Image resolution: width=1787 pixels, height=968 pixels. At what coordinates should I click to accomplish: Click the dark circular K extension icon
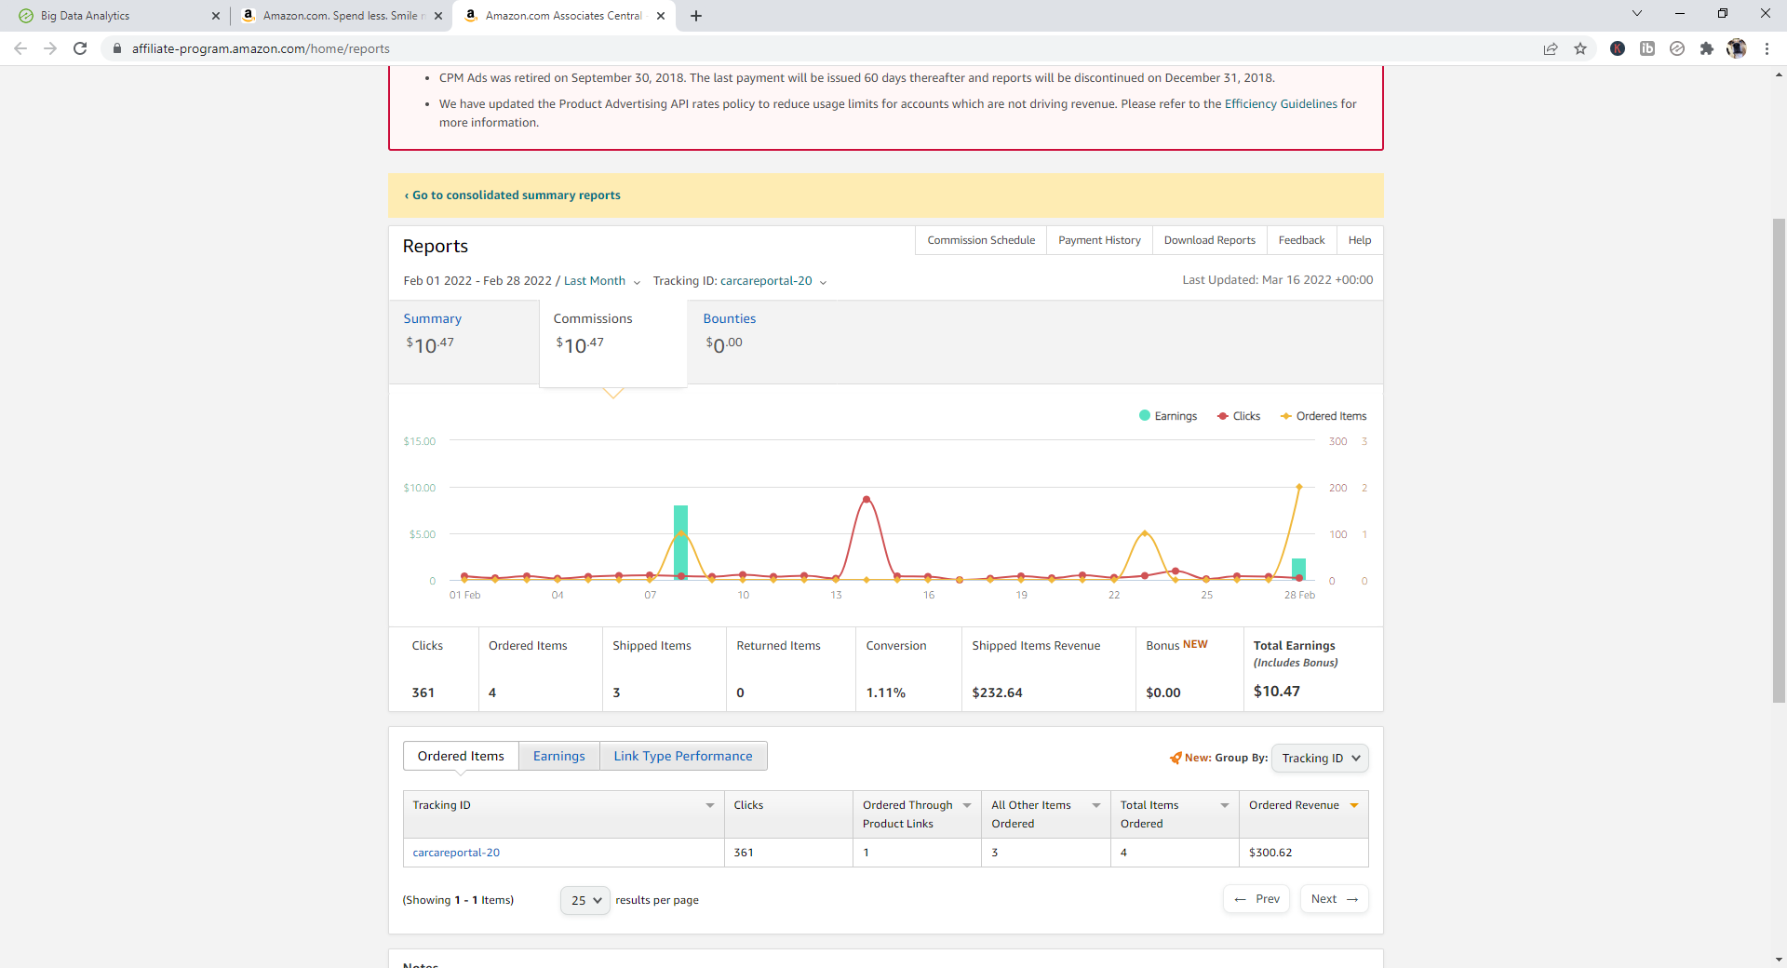point(1618,48)
